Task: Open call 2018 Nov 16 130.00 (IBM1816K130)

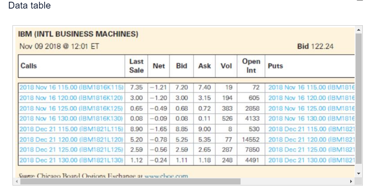Action: (71, 119)
